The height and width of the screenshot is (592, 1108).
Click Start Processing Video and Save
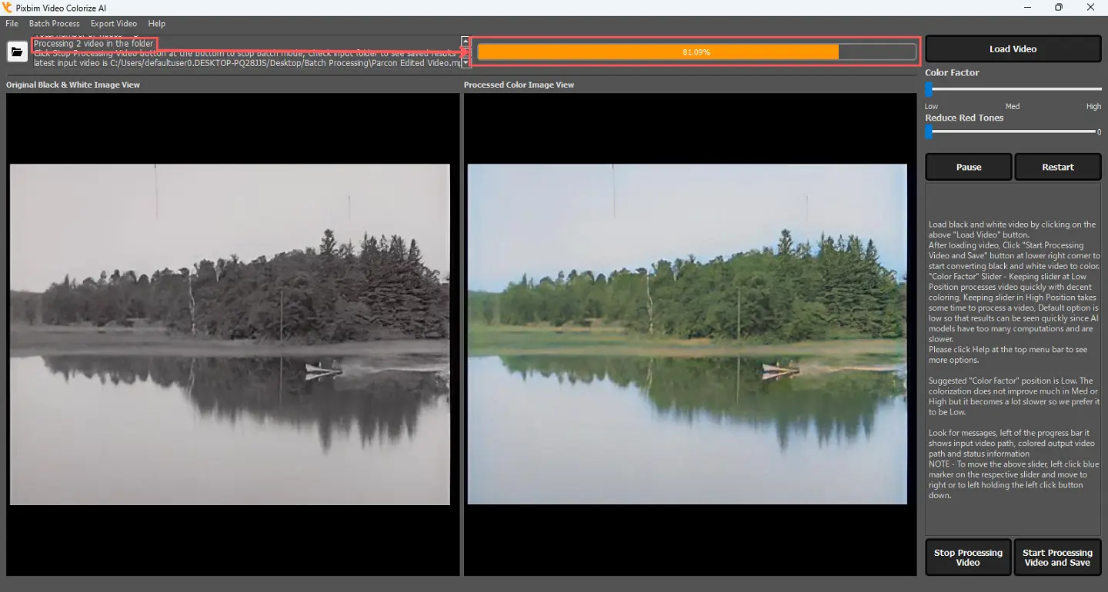(1057, 557)
